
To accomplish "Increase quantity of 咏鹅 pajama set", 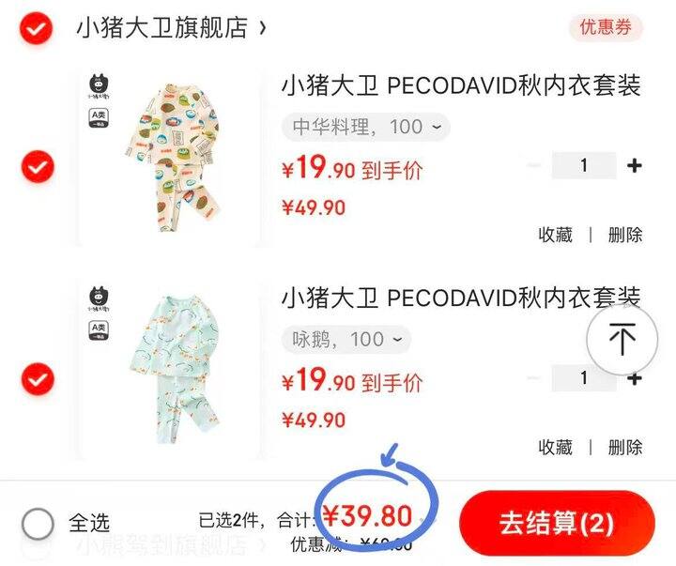I will (634, 378).
